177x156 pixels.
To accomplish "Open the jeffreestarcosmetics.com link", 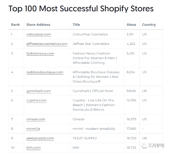I will point(47,44).
